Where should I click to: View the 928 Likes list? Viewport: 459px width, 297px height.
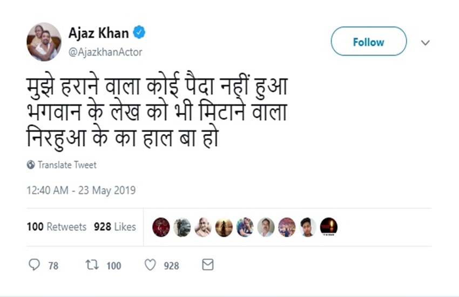[x=114, y=227]
